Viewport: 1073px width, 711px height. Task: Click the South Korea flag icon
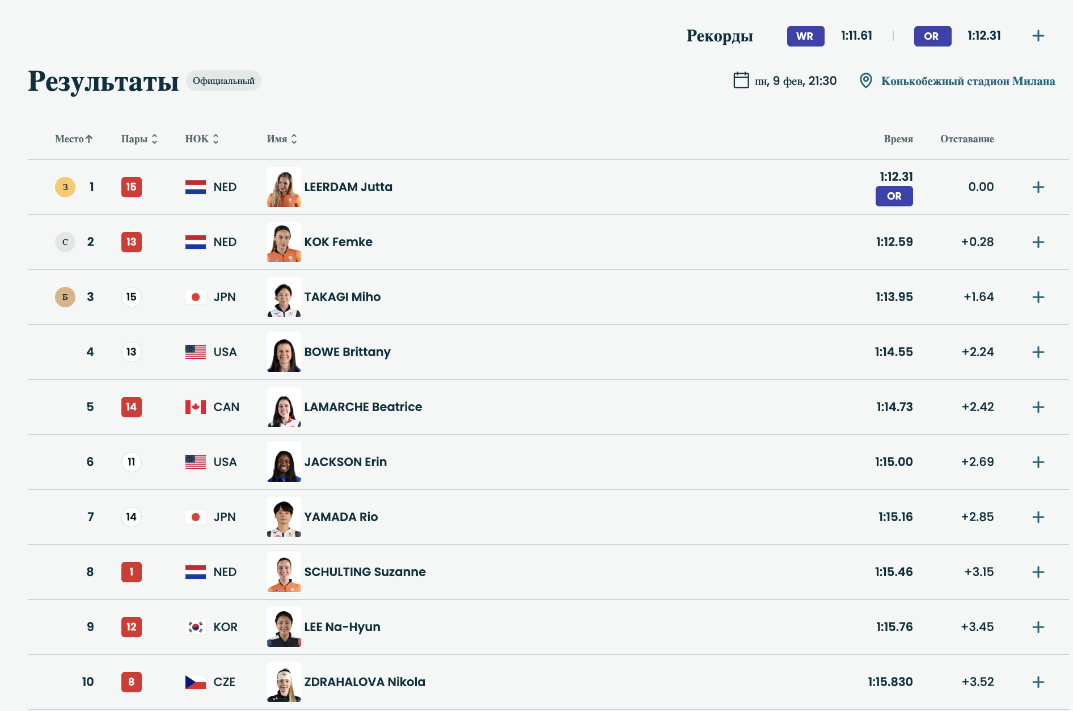tap(196, 627)
